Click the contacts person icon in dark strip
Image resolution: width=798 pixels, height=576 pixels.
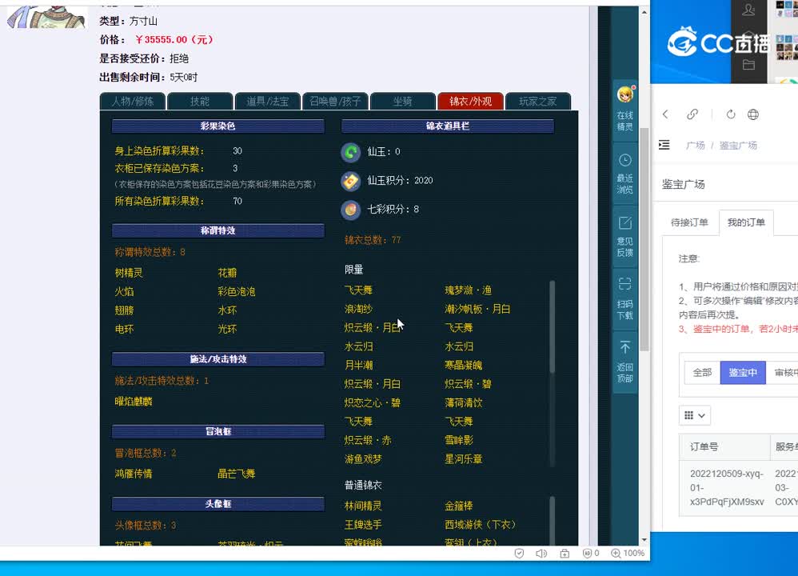click(748, 10)
